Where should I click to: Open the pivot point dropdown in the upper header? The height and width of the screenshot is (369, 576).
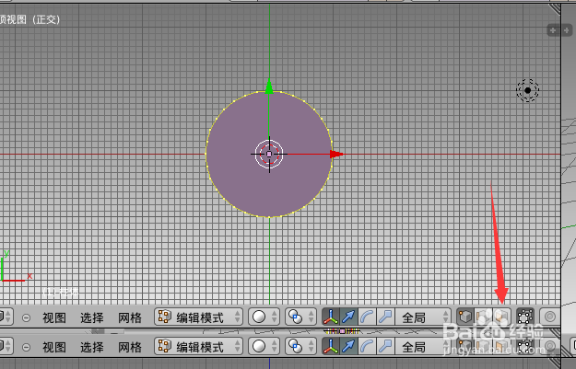click(300, 317)
